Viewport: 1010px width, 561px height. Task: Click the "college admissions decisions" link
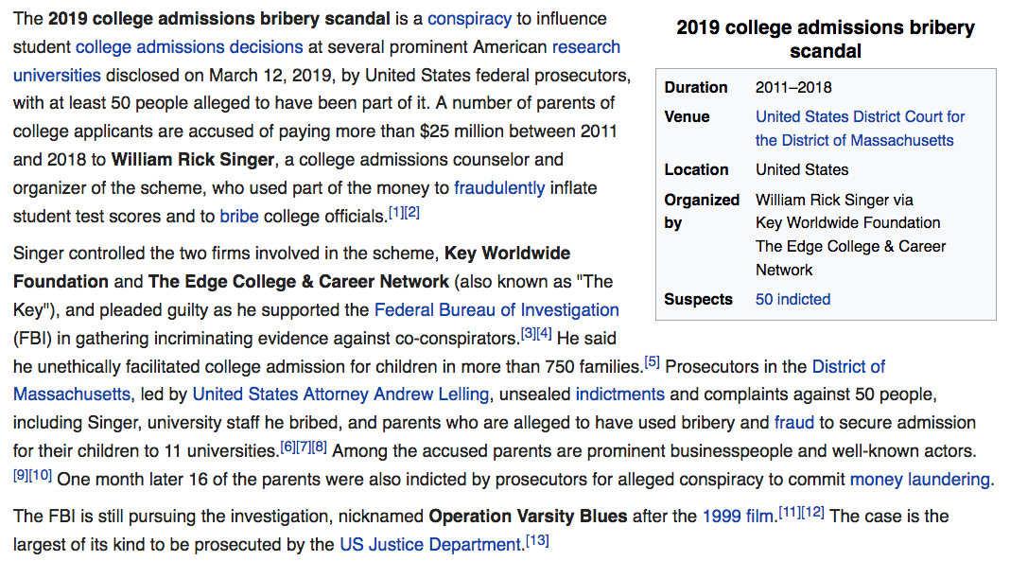(189, 46)
